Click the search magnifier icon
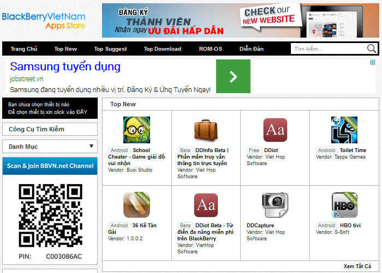The width and height of the screenshot is (382, 273). click(372, 49)
